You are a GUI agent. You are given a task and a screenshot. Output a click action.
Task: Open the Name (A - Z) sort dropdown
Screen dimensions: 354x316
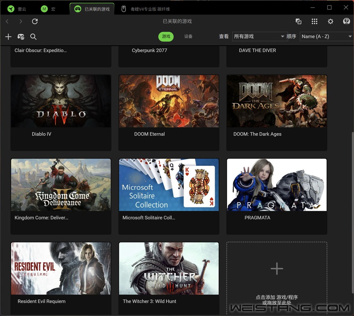click(326, 36)
